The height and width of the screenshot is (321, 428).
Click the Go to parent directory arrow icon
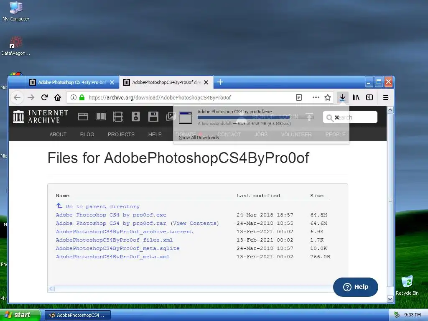coord(59,206)
